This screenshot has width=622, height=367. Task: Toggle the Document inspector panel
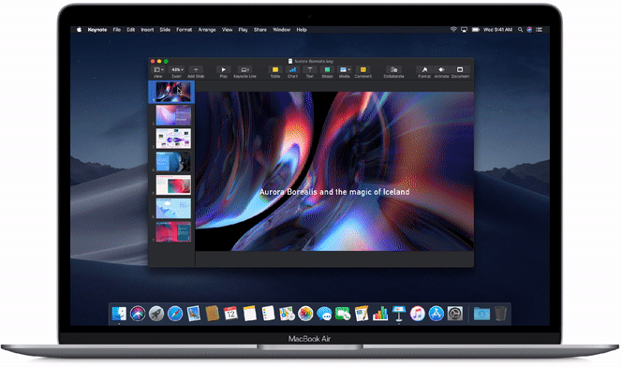460,70
